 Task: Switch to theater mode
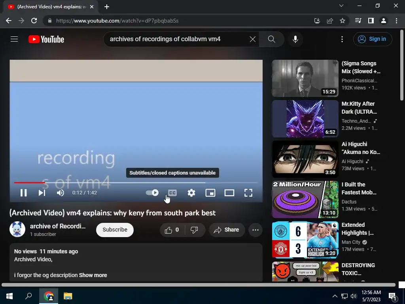point(229,193)
